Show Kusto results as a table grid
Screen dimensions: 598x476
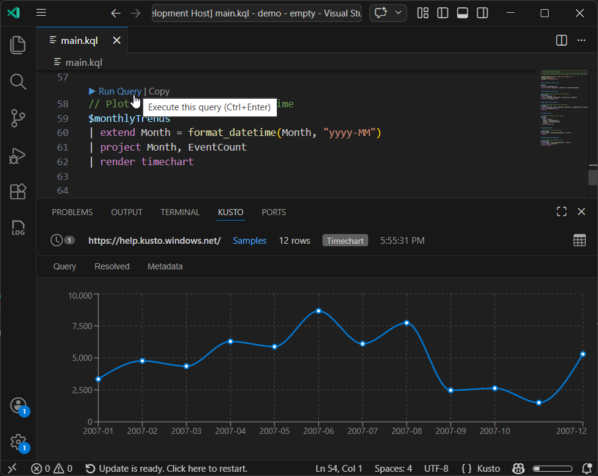[579, 240]
